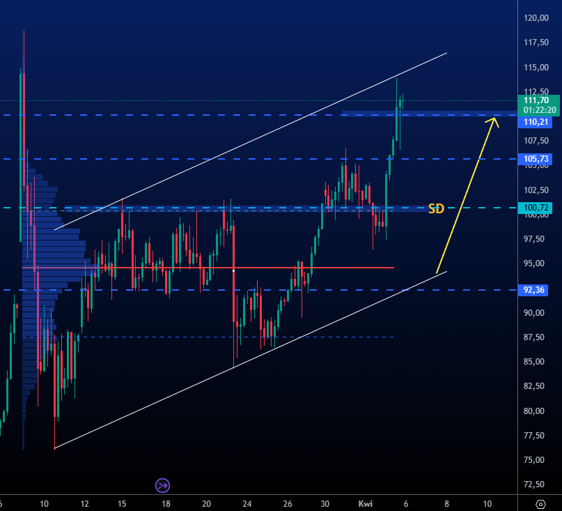Click date 18 on the time axis
Viewport: 562px width, 511px height.
tap(166, 504)
